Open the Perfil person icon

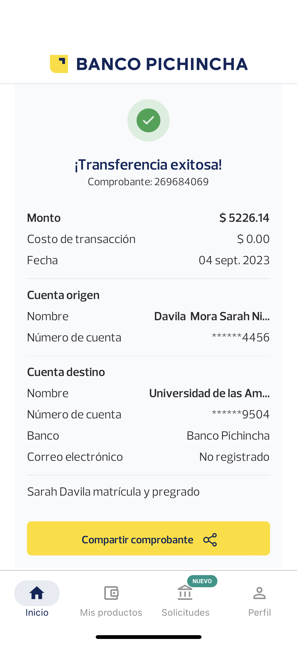coord(259,593)
